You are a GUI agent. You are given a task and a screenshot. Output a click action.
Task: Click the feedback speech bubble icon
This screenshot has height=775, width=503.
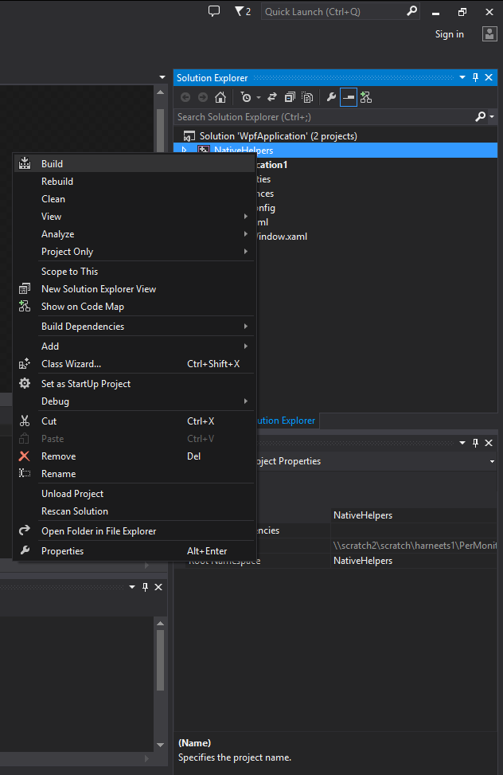[214, 11]
